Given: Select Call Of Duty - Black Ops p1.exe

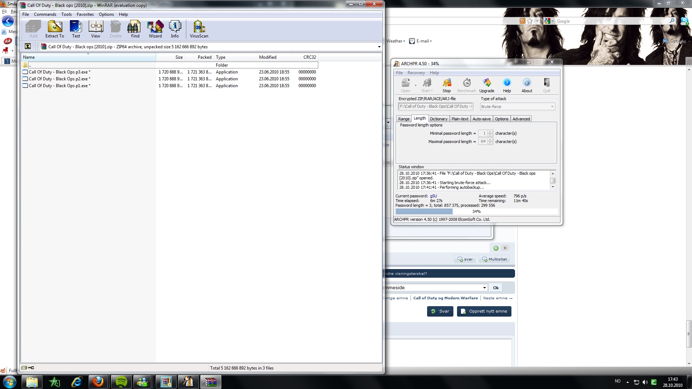Looking at the screenshot, I should 169,86.
